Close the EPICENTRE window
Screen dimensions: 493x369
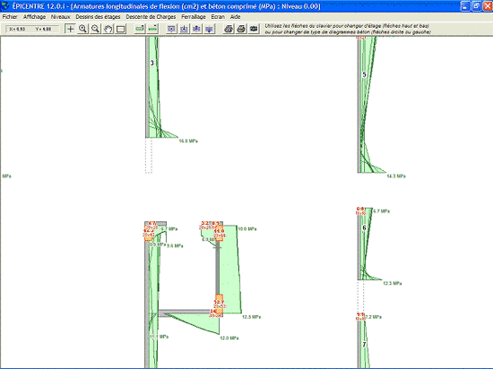coord(488,6)
